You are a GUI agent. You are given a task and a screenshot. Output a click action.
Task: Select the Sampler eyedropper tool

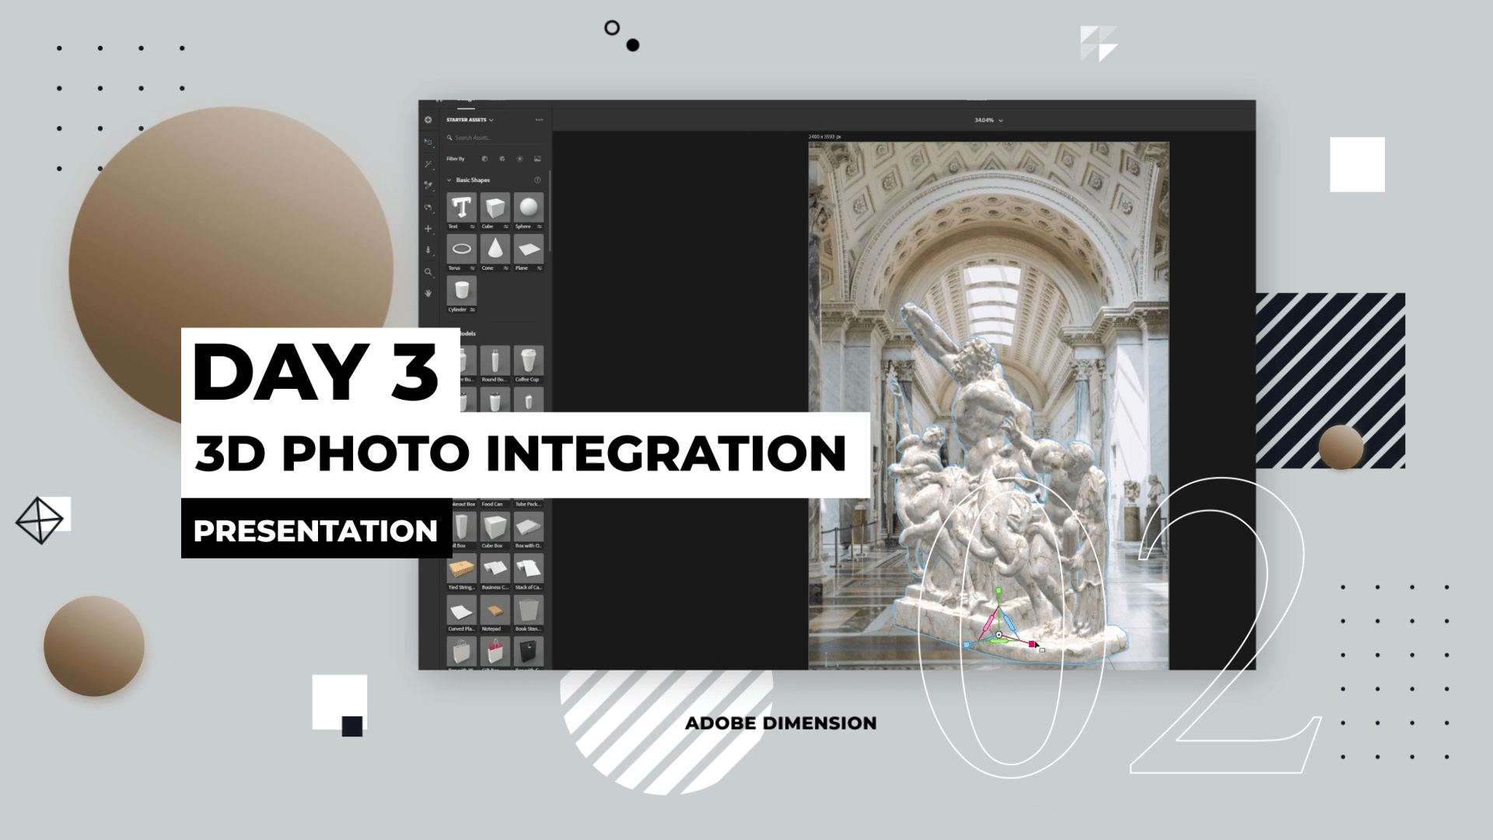(x=428, y=185)
